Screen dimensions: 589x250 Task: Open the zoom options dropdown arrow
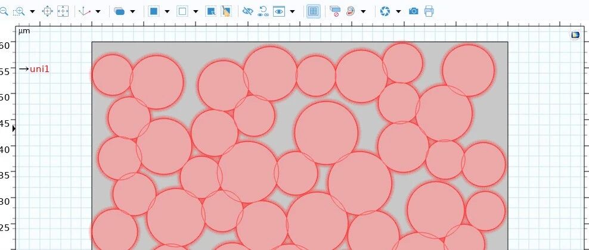click(32, 12)
